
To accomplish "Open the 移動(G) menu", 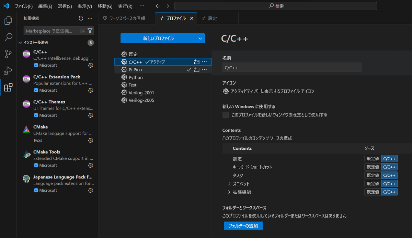I will point(105,6).
